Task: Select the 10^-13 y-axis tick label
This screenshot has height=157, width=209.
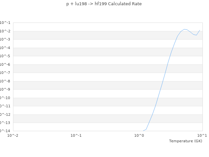Action: (x=5, y=123)
